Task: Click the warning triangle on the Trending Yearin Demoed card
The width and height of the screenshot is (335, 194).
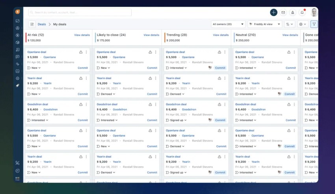Action: (x=220, y=78)
